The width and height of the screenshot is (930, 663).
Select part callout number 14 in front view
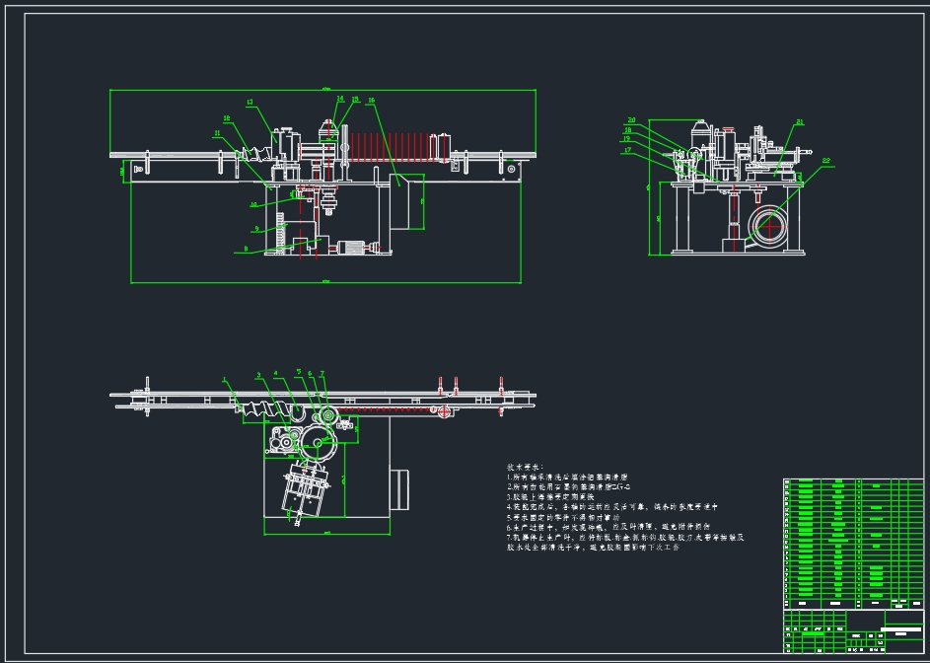coord(340,99)
